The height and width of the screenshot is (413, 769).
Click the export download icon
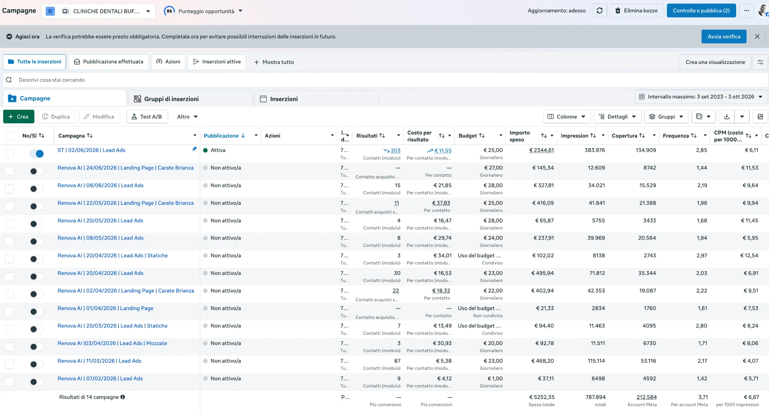click(x=727, y=117)
